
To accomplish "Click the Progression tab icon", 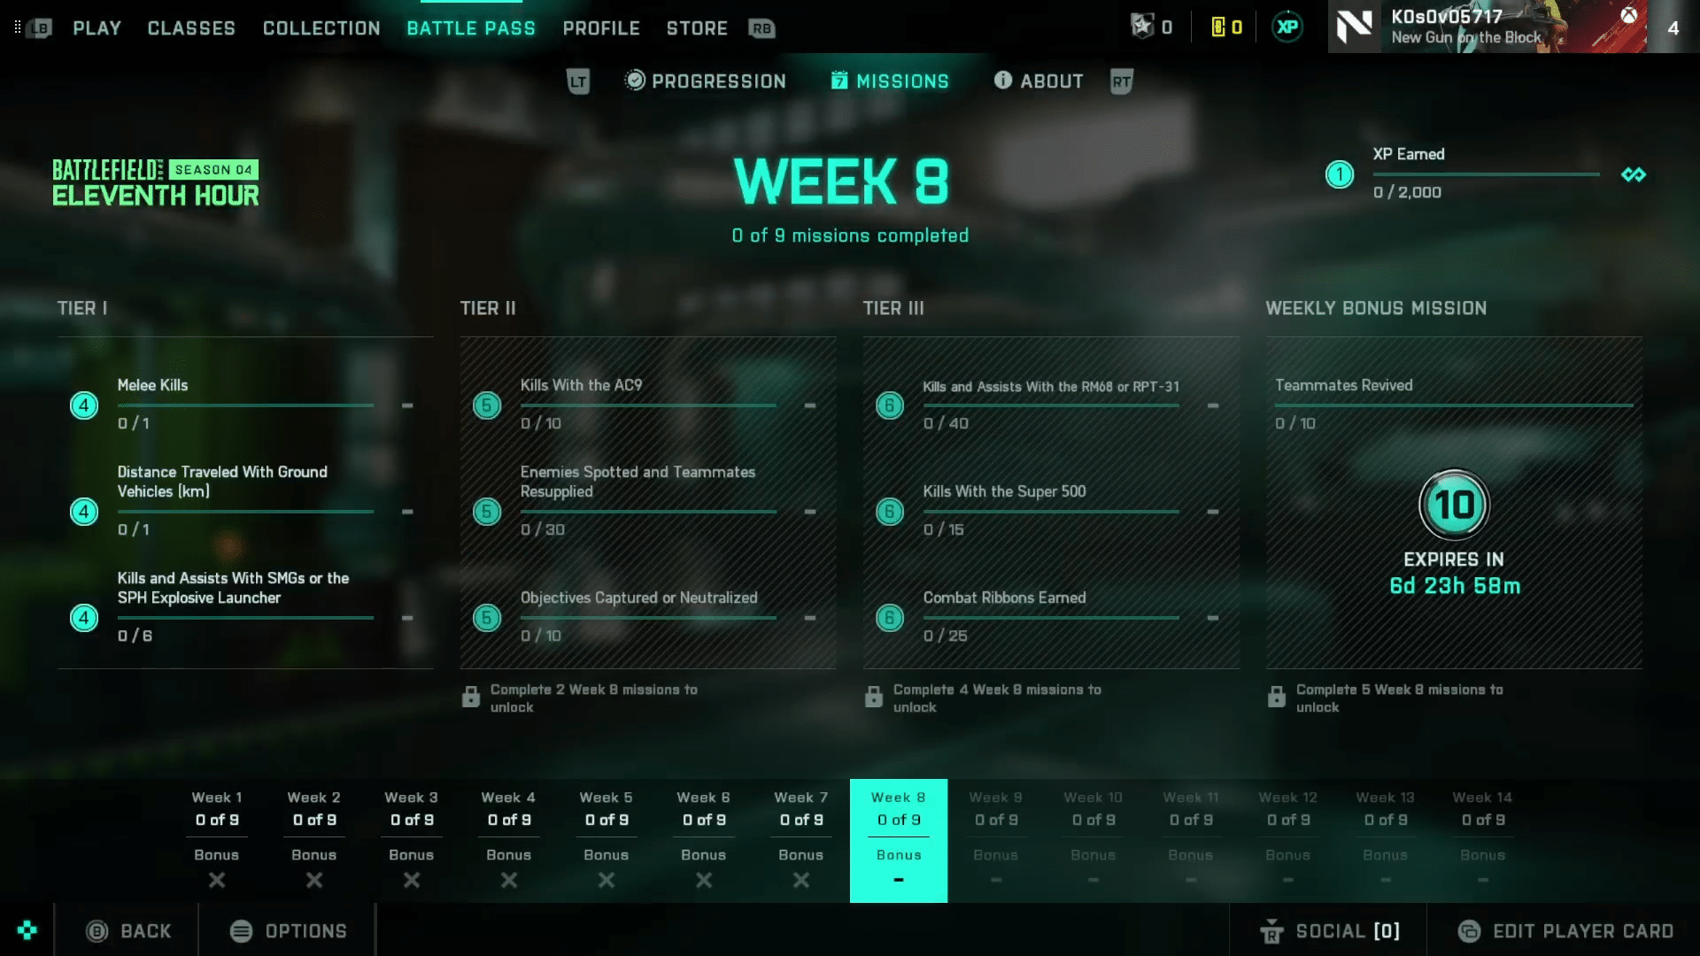I will (x=633, y=81).
